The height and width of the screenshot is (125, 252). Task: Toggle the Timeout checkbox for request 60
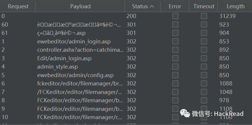click(x=204, y=25)
